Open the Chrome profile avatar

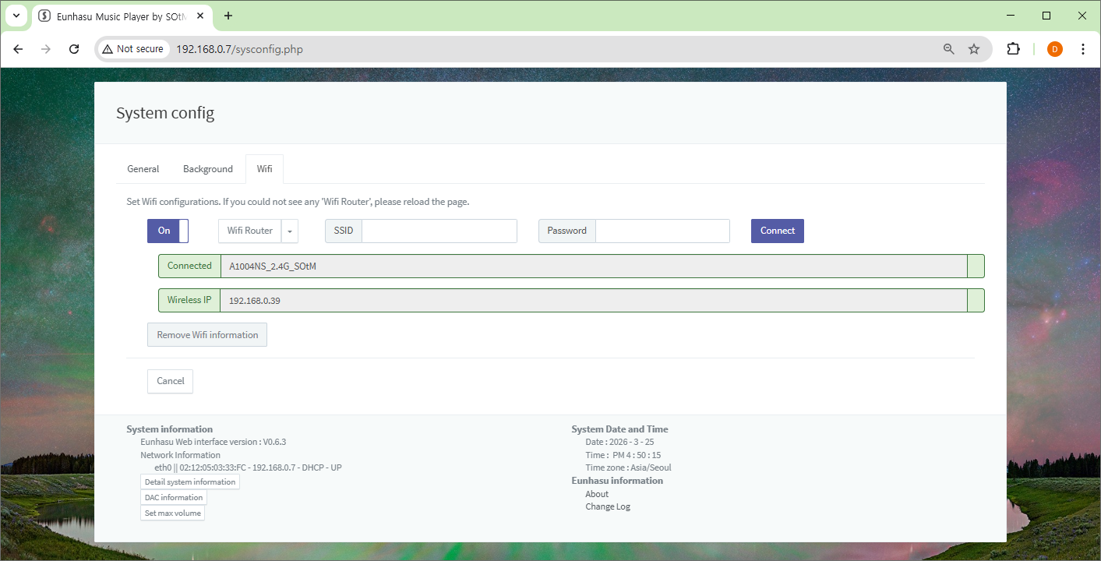tap(1054, 49)
